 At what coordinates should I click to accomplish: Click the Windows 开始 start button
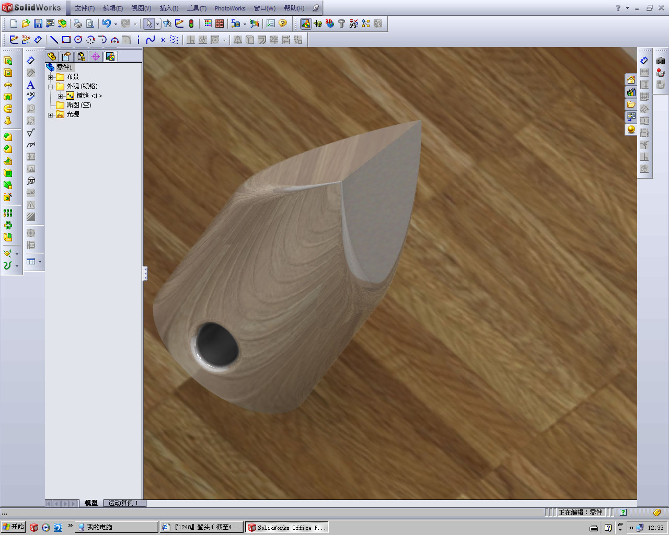(13, 527)
